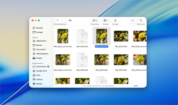Open the Grouper dropdown

(x=106, y=20)
